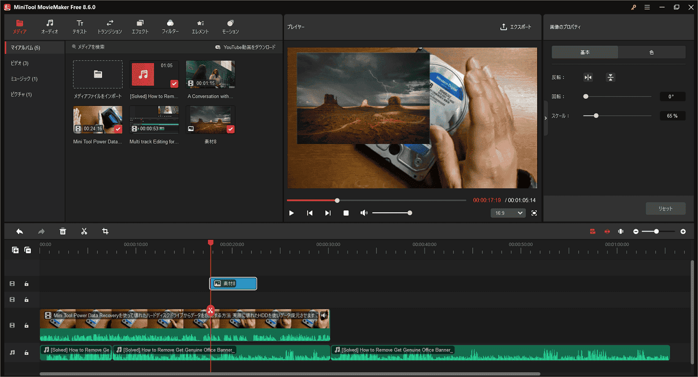Open the モーション panel
698x377 pixels.
pyautogui.click(x=230, y=26)
